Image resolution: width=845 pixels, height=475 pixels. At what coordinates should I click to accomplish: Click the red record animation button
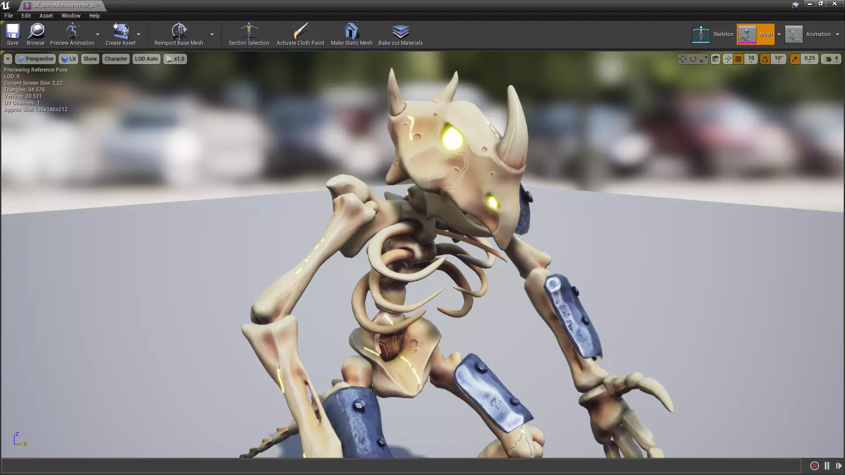coord(814,466)
